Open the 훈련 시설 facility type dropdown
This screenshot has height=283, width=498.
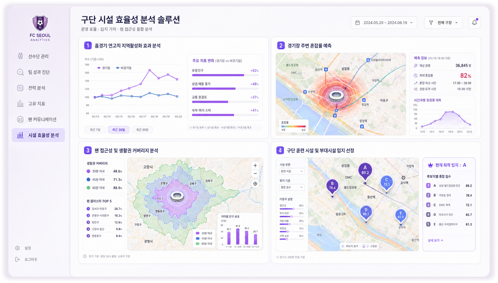(292, 171)
